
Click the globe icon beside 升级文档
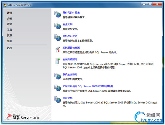point(58,99)
